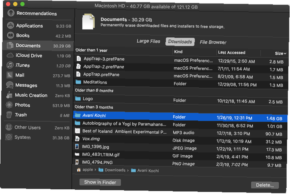Click the 90.7 MB size cell
The width and height of the screenshot is (290, 194).
point(274,134)
